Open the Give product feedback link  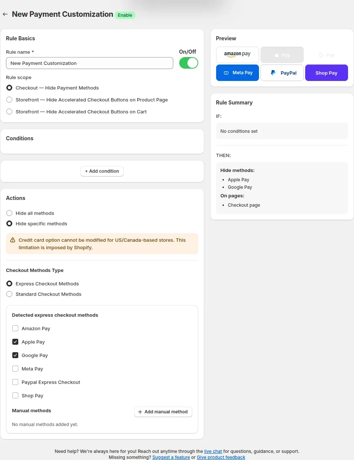coord(221,457)
